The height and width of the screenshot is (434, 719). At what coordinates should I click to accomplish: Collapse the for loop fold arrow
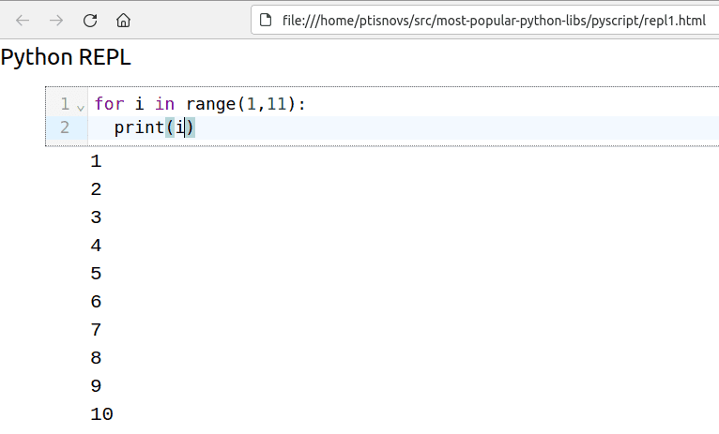[x=81, y=108]
